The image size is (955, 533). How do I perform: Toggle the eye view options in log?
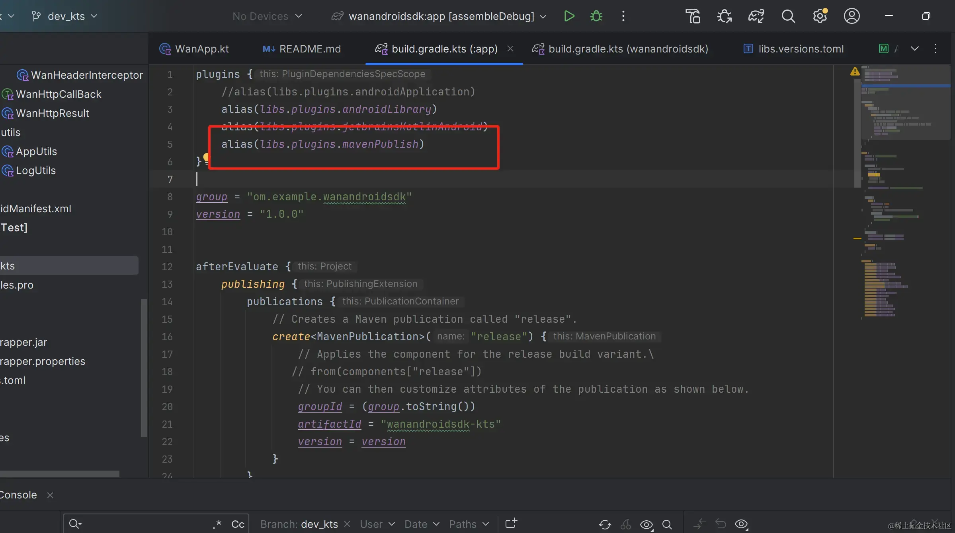(646, 524)
